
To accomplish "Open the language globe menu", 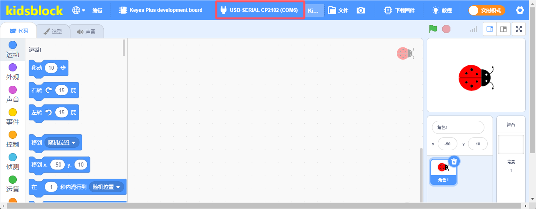I will (79, 10).
